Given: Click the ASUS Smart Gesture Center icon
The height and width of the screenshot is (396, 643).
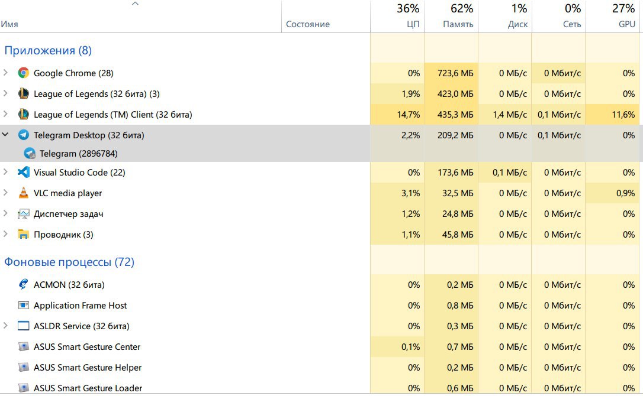Looking at the screenshot, I should [23, 346].
